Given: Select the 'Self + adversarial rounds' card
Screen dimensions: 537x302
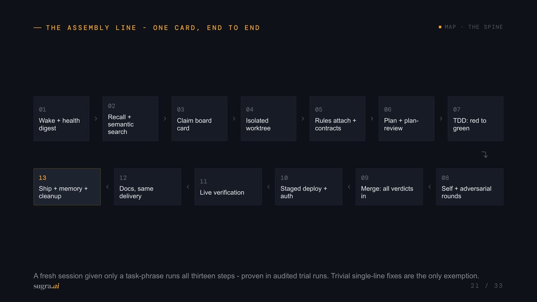Looking at the screenshot, I should coord(470,187).
